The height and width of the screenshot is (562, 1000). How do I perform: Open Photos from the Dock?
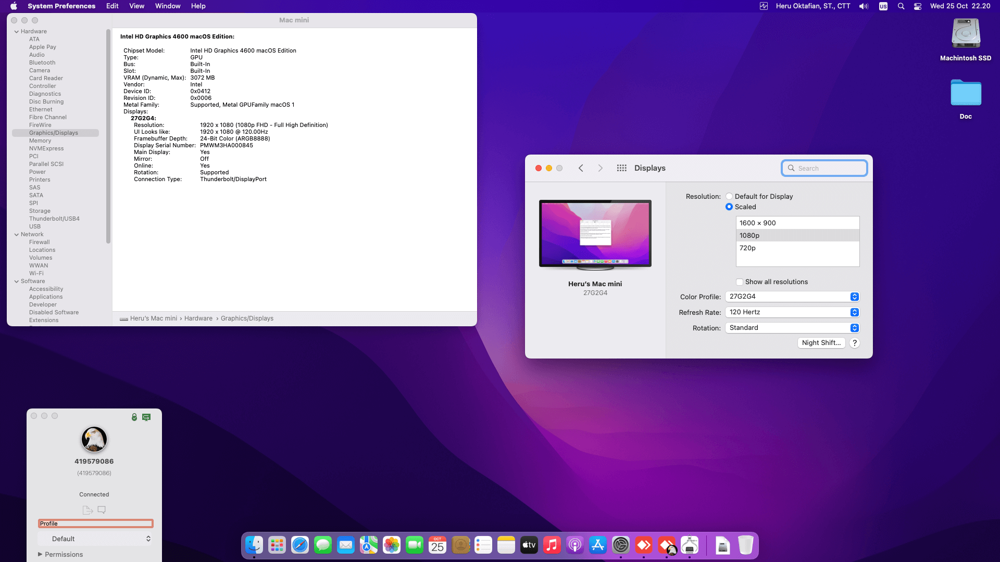392,545
